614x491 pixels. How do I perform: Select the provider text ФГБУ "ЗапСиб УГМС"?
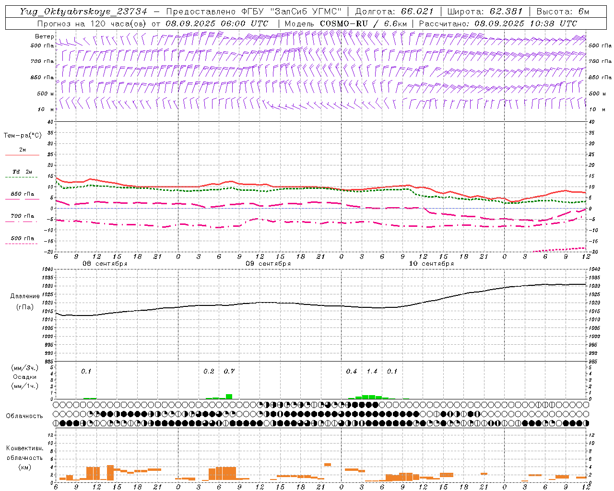tap(293, 12)
